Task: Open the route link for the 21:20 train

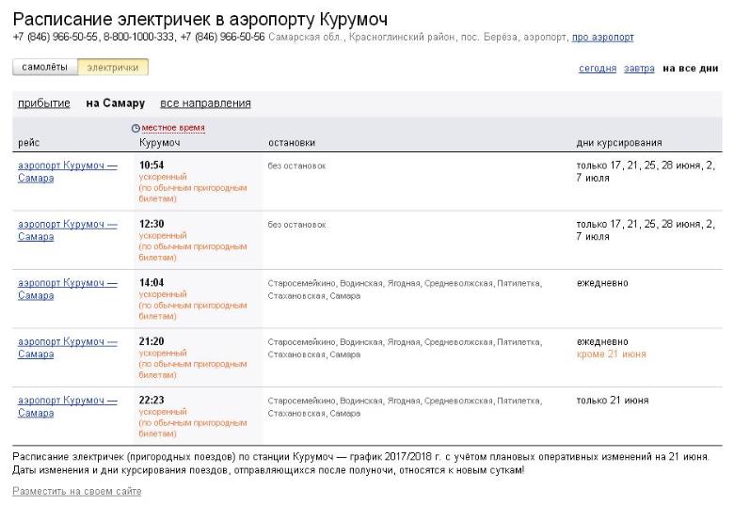Action: tap(67, 347)
